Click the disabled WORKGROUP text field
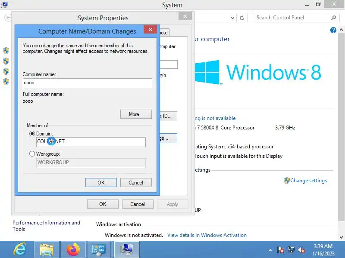This screenshot has height=258, width=345. point(91,163)
